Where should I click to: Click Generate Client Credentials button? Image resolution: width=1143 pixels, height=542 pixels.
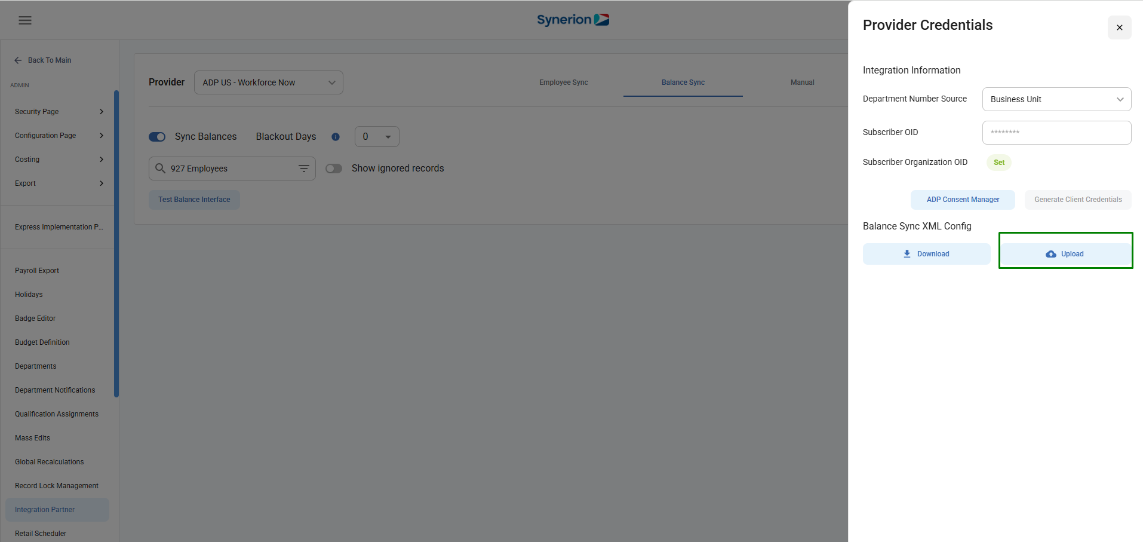click(1078, 200)
